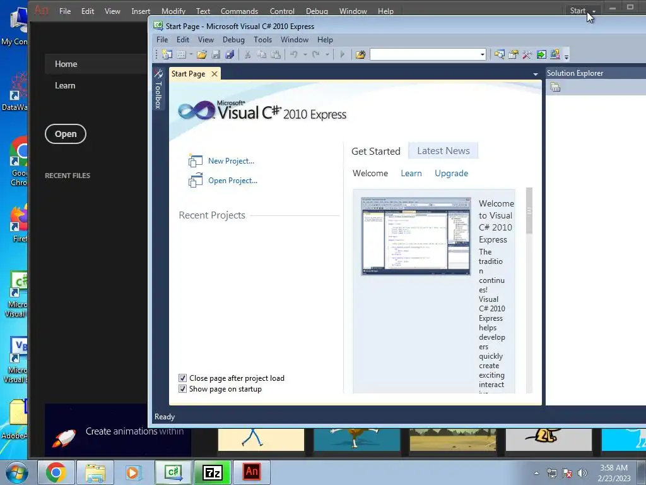
Task: Open Windows Explorer from the taskbar
Action: 95,472
